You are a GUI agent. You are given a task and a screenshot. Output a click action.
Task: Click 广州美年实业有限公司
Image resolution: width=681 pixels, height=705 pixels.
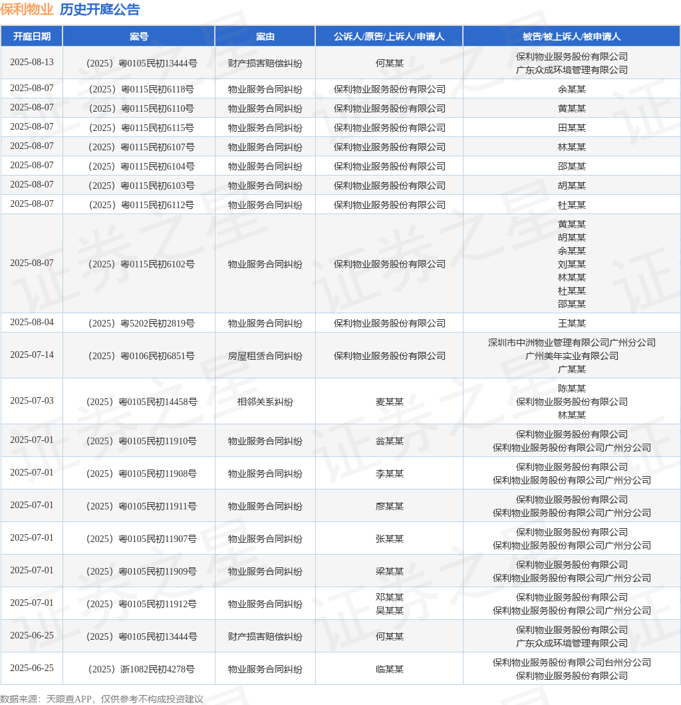572,356
